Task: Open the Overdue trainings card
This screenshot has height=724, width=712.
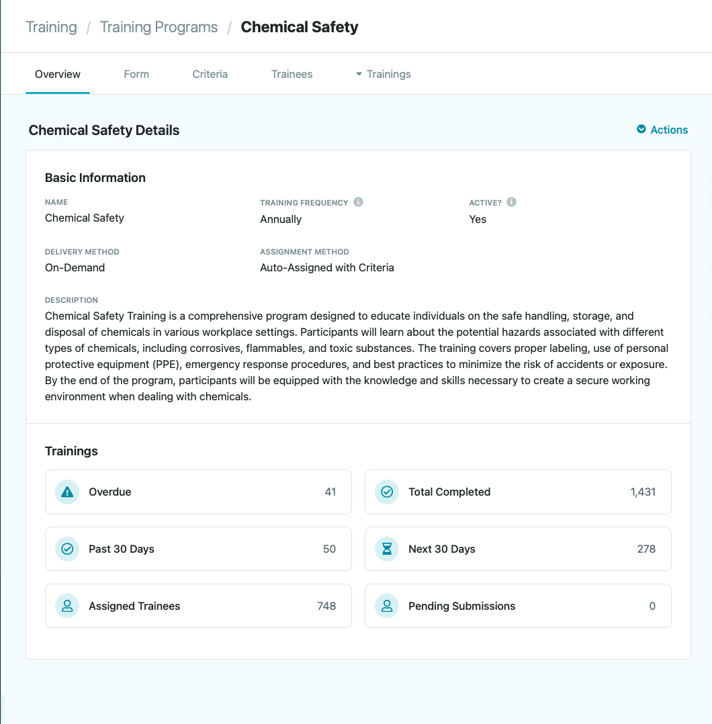Action: (x=198, y=492)
